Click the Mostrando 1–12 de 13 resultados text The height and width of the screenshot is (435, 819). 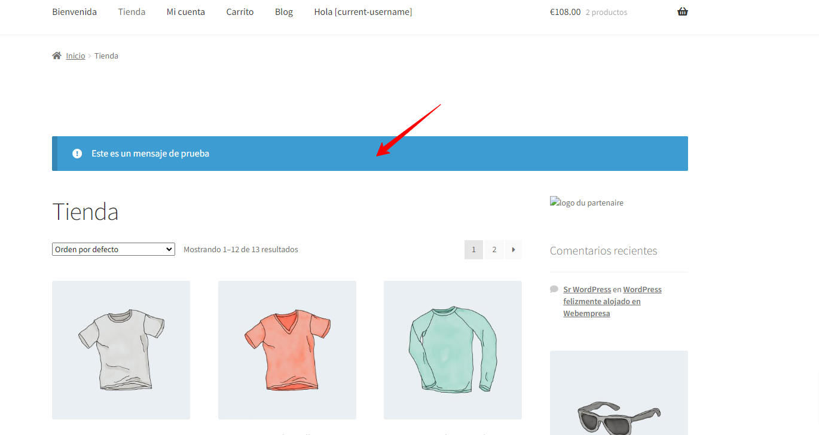pyautogui.click(x=241, y=249)
